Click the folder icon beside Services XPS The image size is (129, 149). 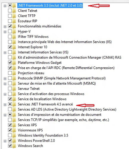click(x=14, y=125)
